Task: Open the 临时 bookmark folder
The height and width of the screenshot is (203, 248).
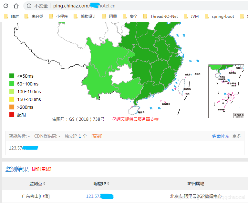Action: click(11, 16)
